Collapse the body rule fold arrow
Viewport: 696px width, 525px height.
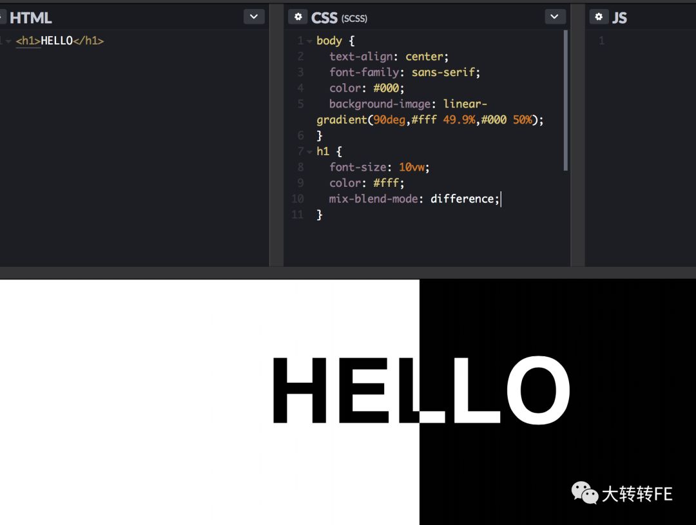[309, 41]
